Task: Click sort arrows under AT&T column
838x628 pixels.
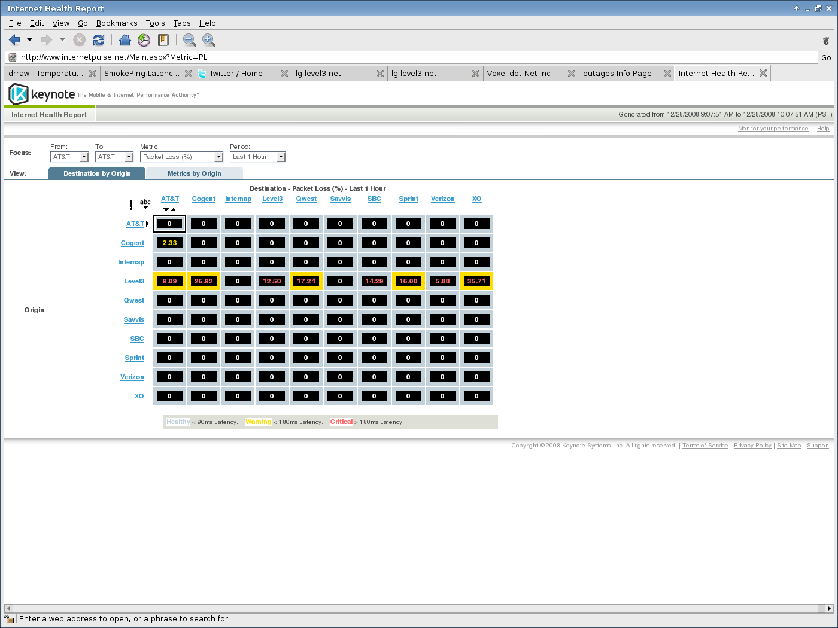Action: [x=170, y=209]
